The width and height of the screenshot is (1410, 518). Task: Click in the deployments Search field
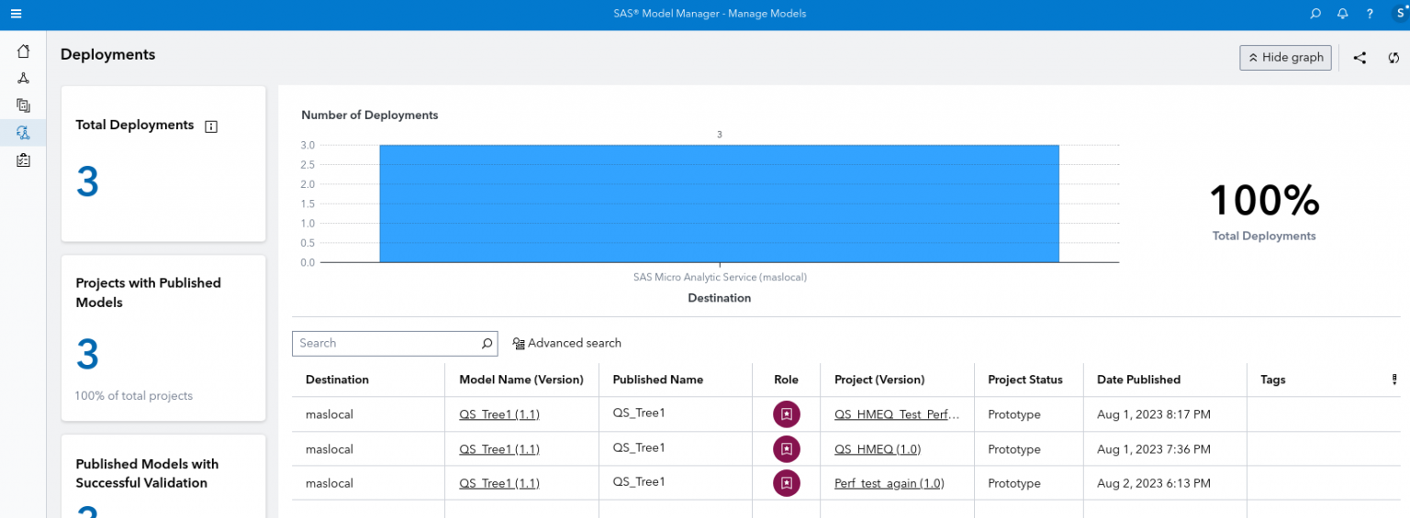click(x=386, y=343)
